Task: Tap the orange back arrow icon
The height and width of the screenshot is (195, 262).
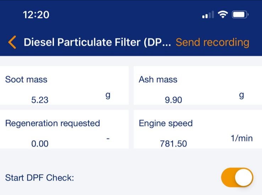Action: [12, 43]
